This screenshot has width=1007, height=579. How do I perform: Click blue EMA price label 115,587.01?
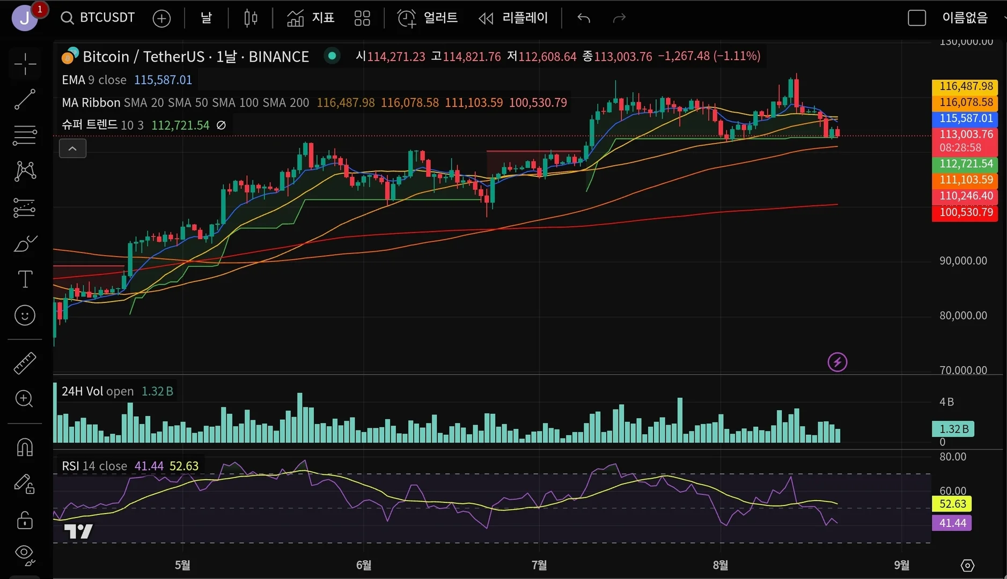[x=965, y=118]
